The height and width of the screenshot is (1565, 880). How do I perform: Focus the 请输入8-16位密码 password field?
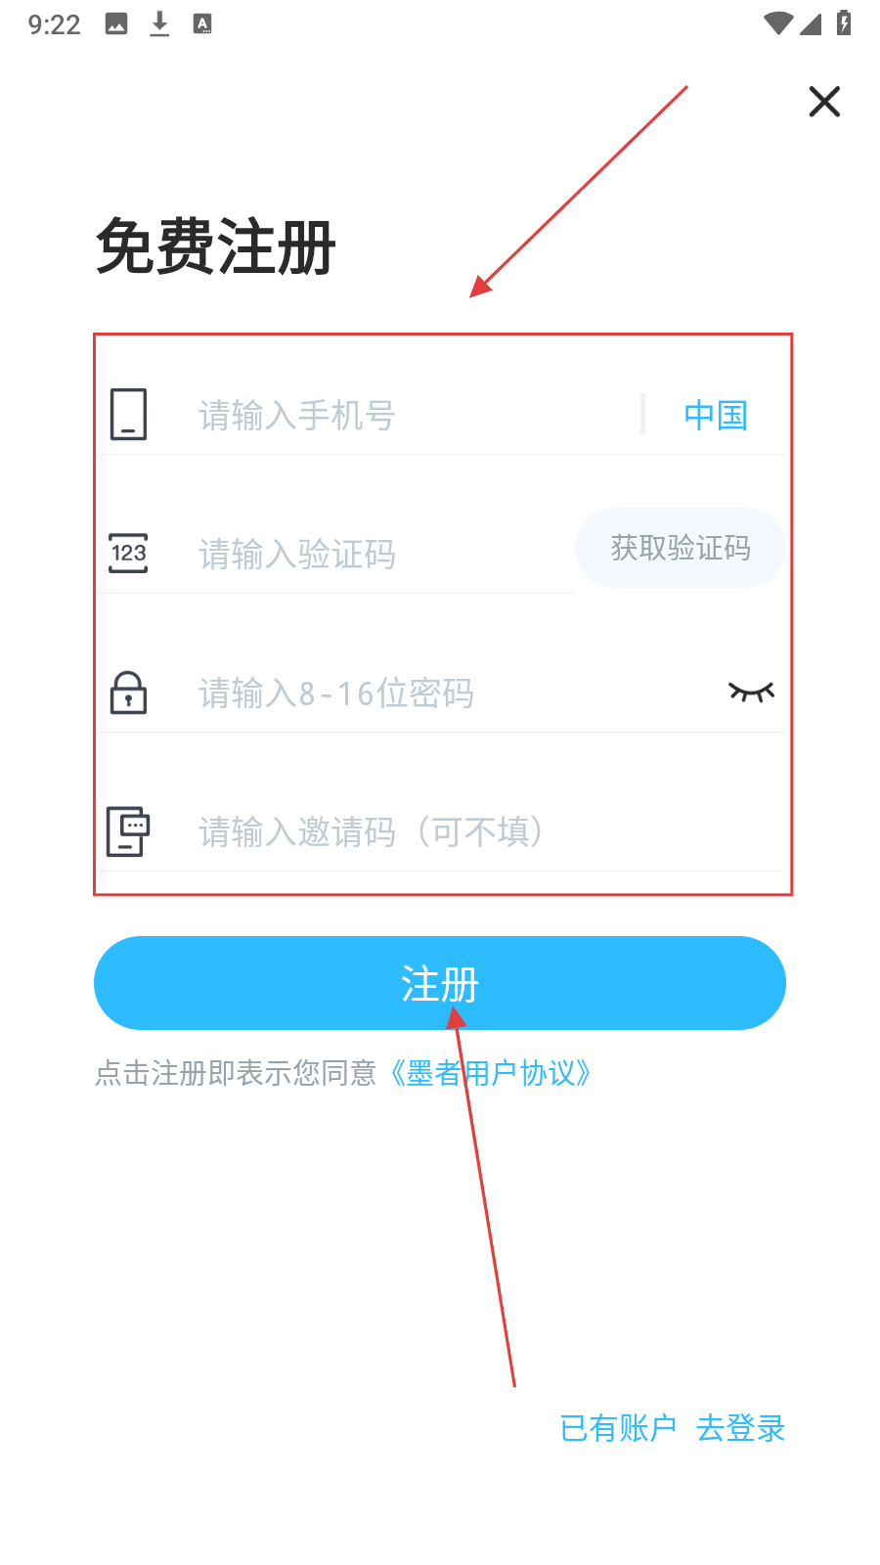450,693
